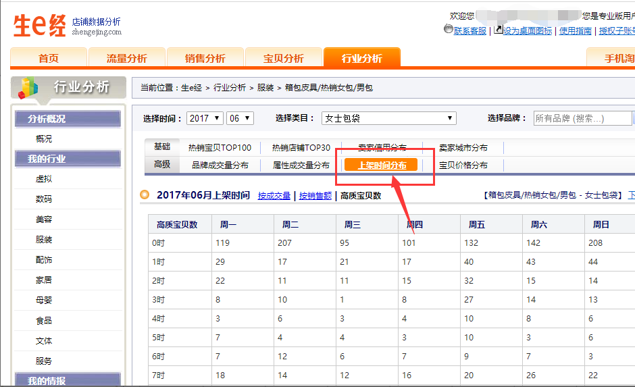Viewport: 635px width, 387px height.
Task: Switch to the 销售分析 tab
Action: click(x=205, y=59)
